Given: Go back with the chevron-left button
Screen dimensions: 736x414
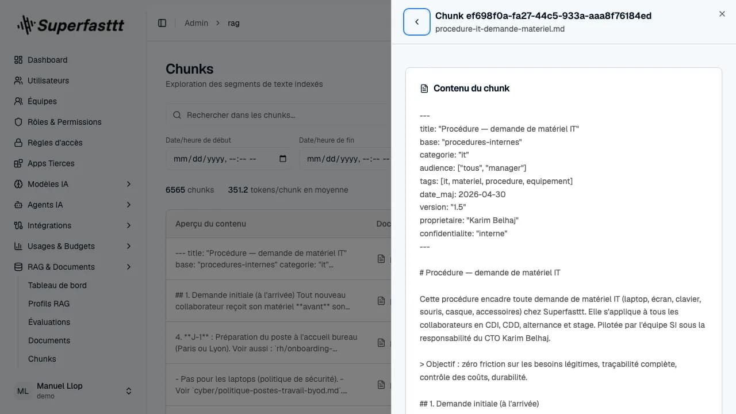Looking at the screenshot, I should [417, 22].
